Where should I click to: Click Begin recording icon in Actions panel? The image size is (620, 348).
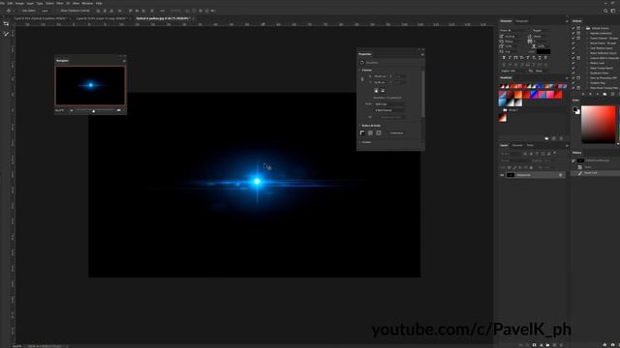591,95
